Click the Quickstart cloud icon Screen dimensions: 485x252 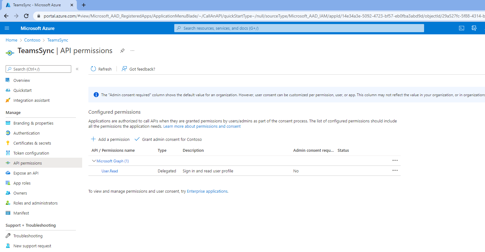[x=8, y=90]
